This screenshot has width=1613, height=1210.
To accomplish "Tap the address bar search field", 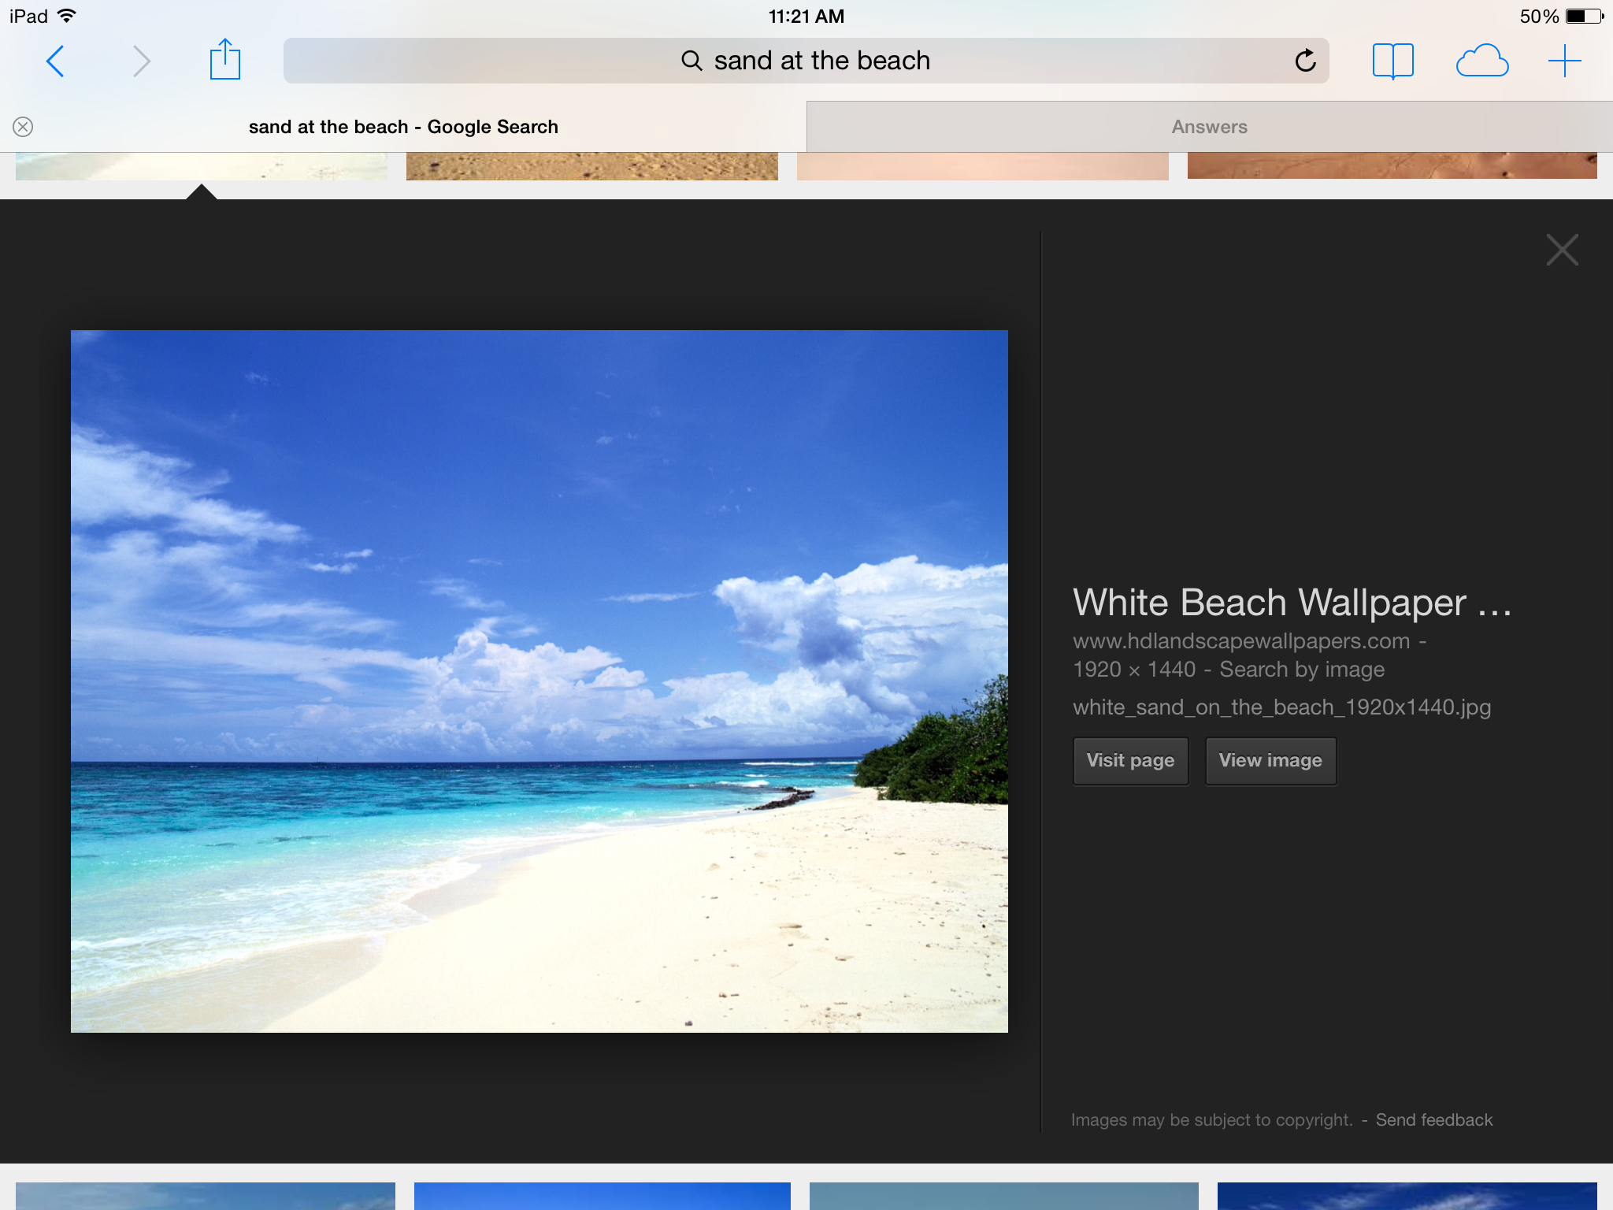I will [805, 61].
